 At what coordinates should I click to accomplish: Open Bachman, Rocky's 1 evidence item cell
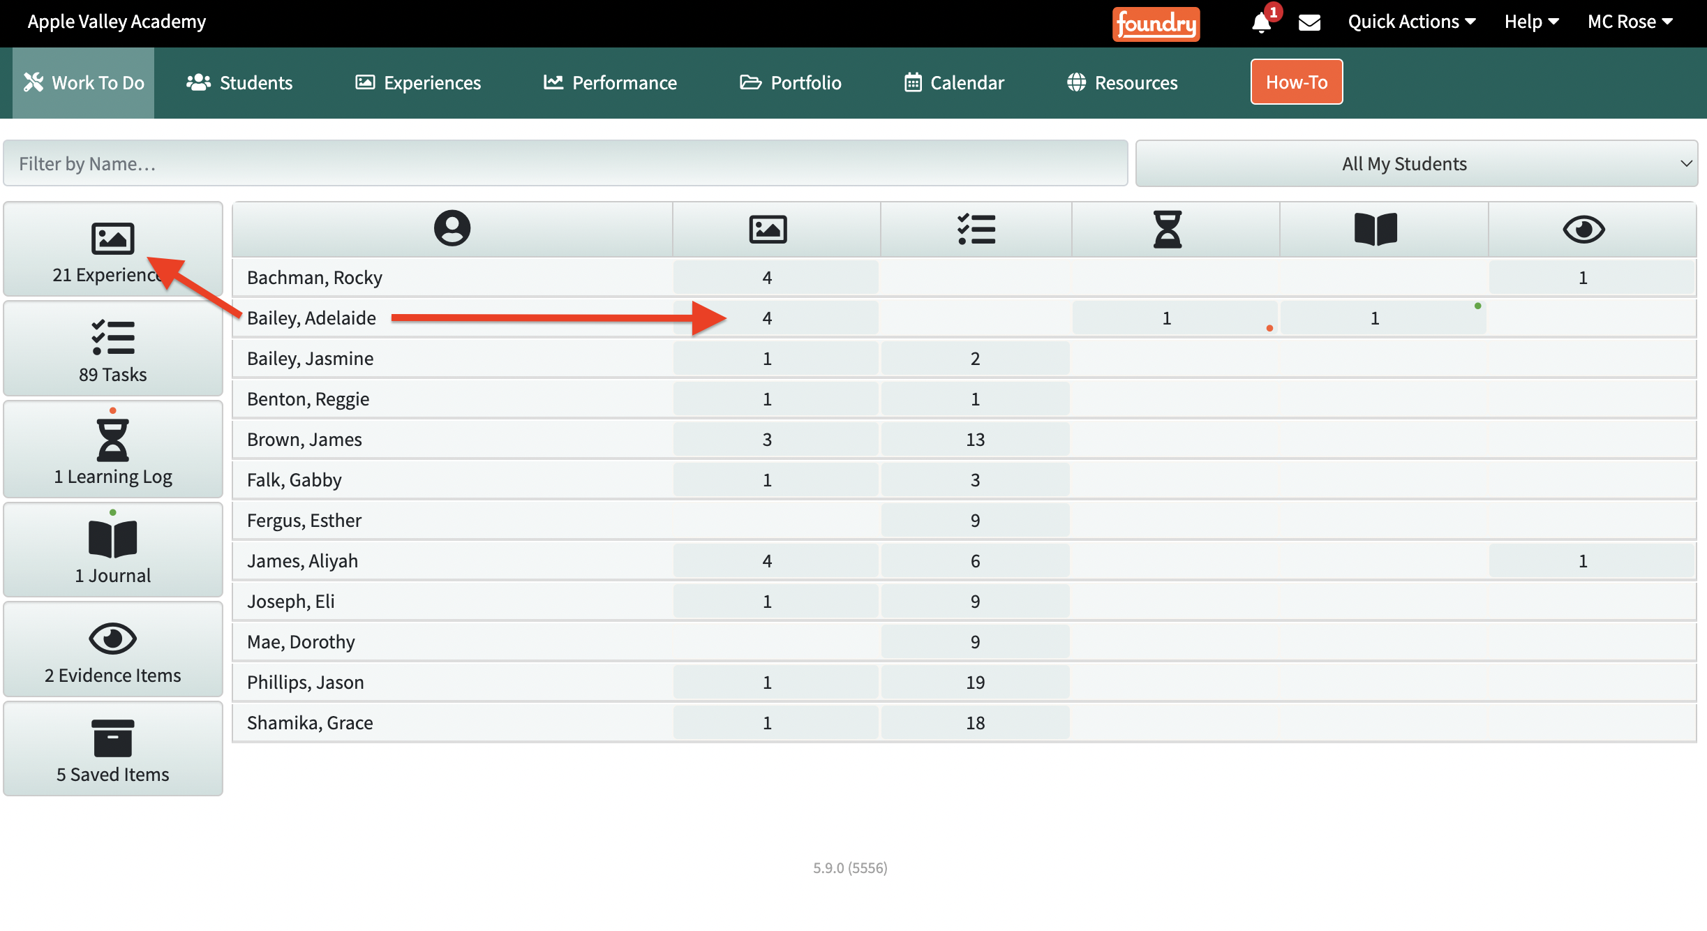coord(1591,278)
